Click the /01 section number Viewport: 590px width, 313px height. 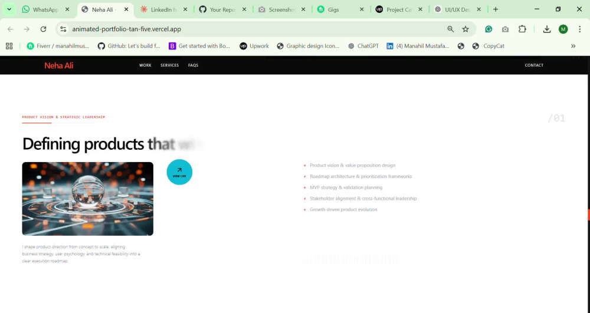coord(556,118)
